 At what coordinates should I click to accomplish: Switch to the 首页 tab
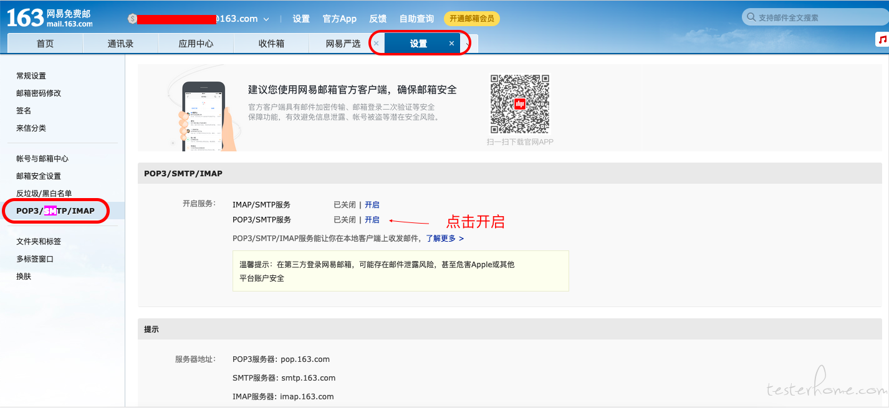45,44
